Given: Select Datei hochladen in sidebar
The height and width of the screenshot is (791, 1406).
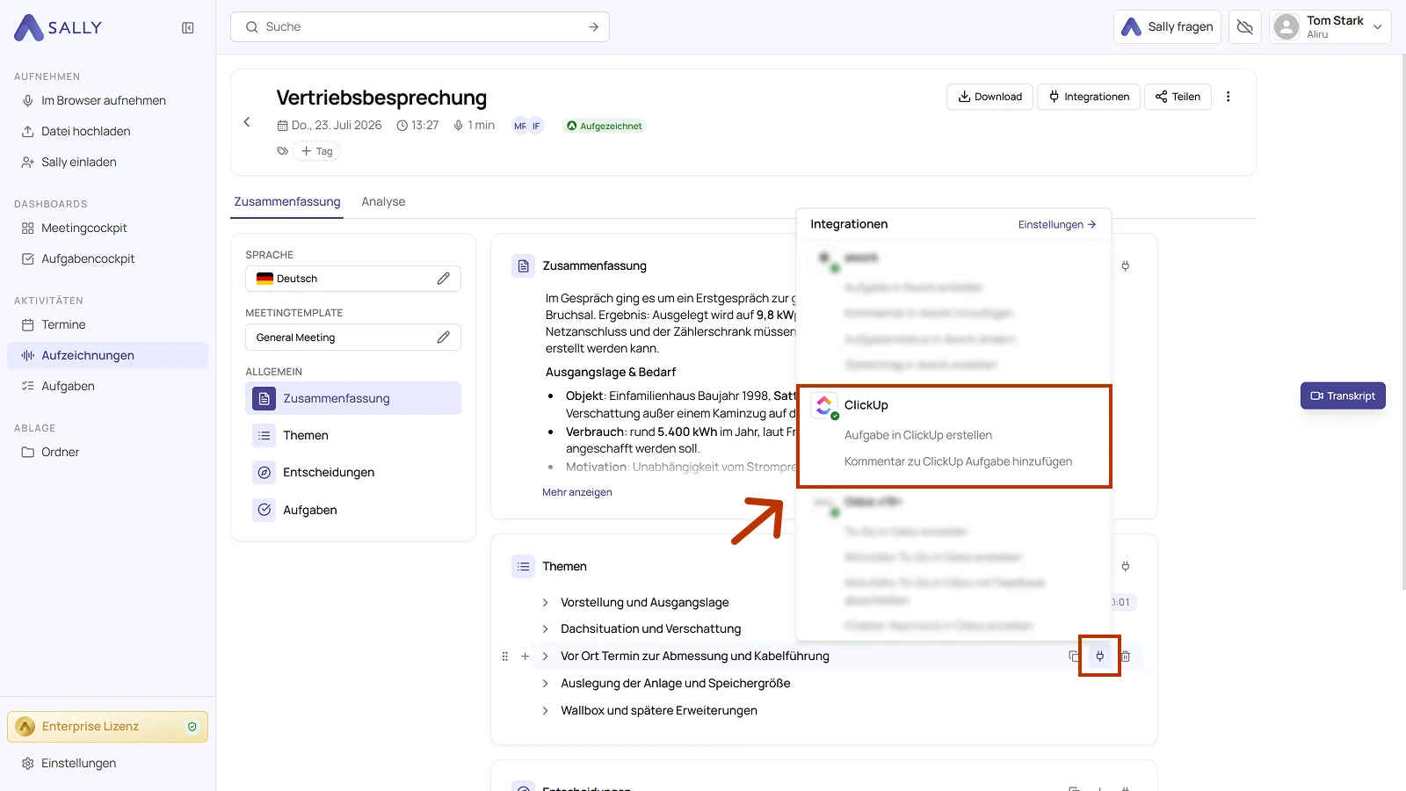Looking at the screenshot, I should point(86,132).
